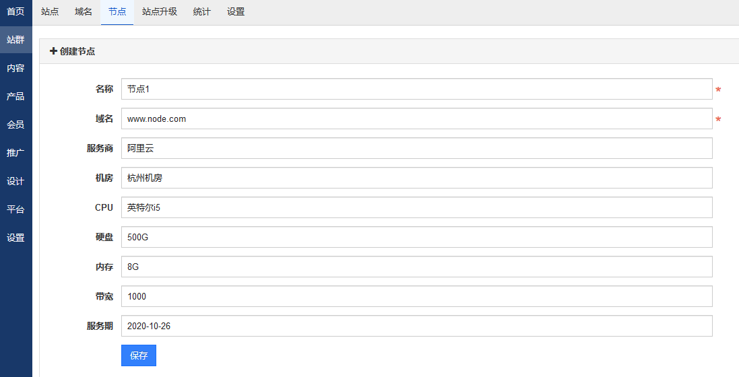Click 设置 in the top tab bar

(x=236, y=11)
